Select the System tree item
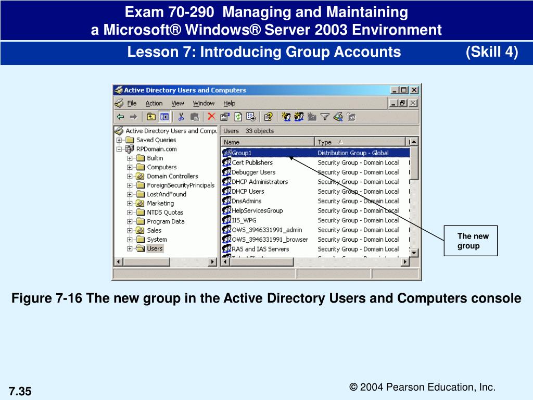Viewport: 533px width, 400px height. [x=157, y=240]
